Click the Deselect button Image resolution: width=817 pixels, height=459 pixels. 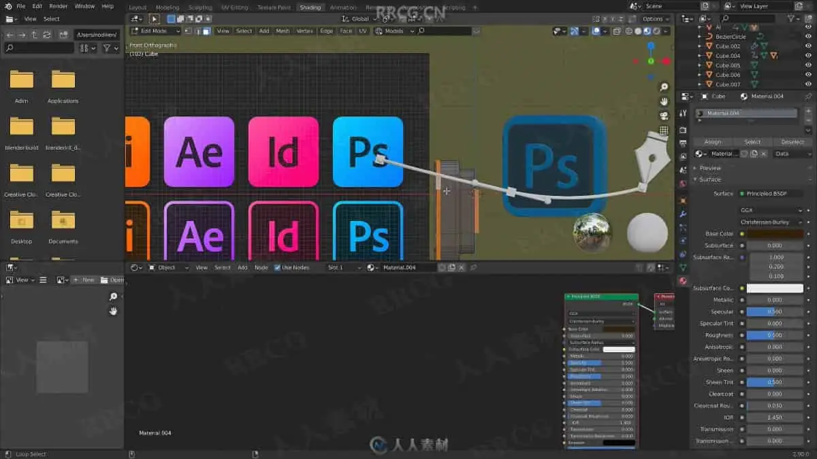[792, 142]
